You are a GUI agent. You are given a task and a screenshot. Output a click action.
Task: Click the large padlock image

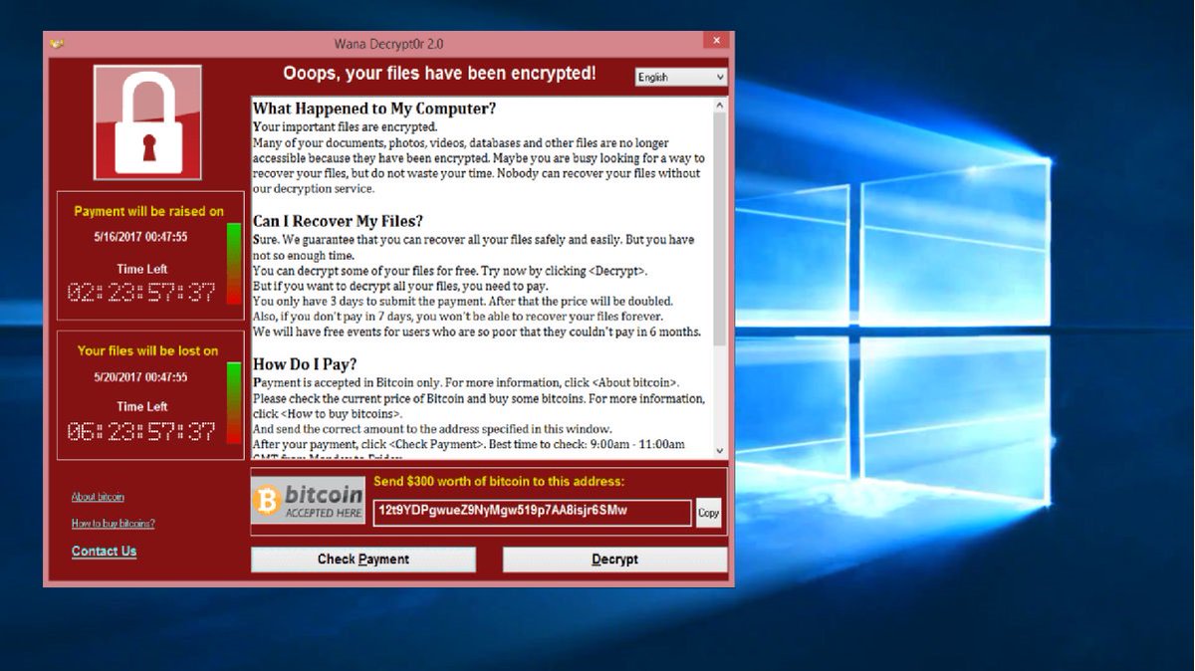[147, 122]
